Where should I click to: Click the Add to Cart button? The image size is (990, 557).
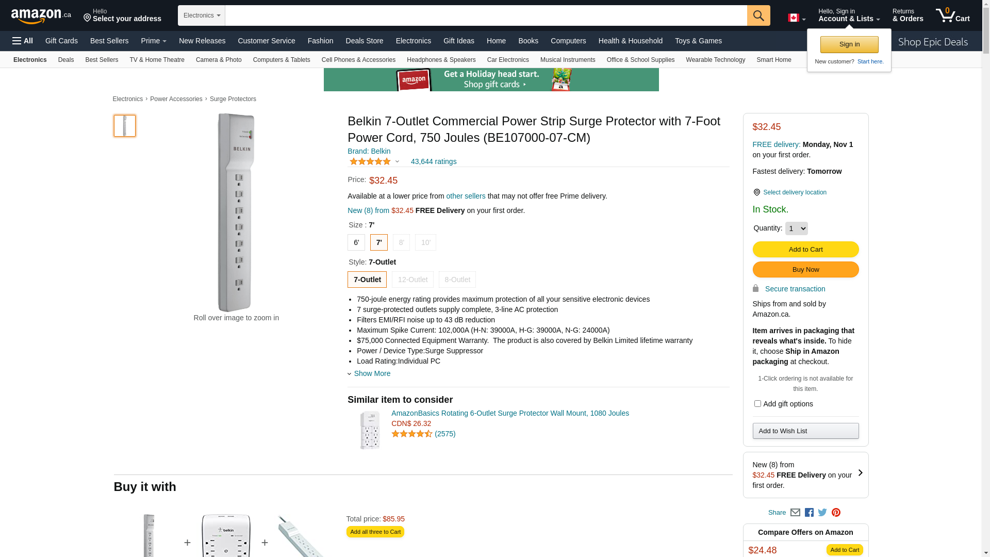tap(805, 250)
